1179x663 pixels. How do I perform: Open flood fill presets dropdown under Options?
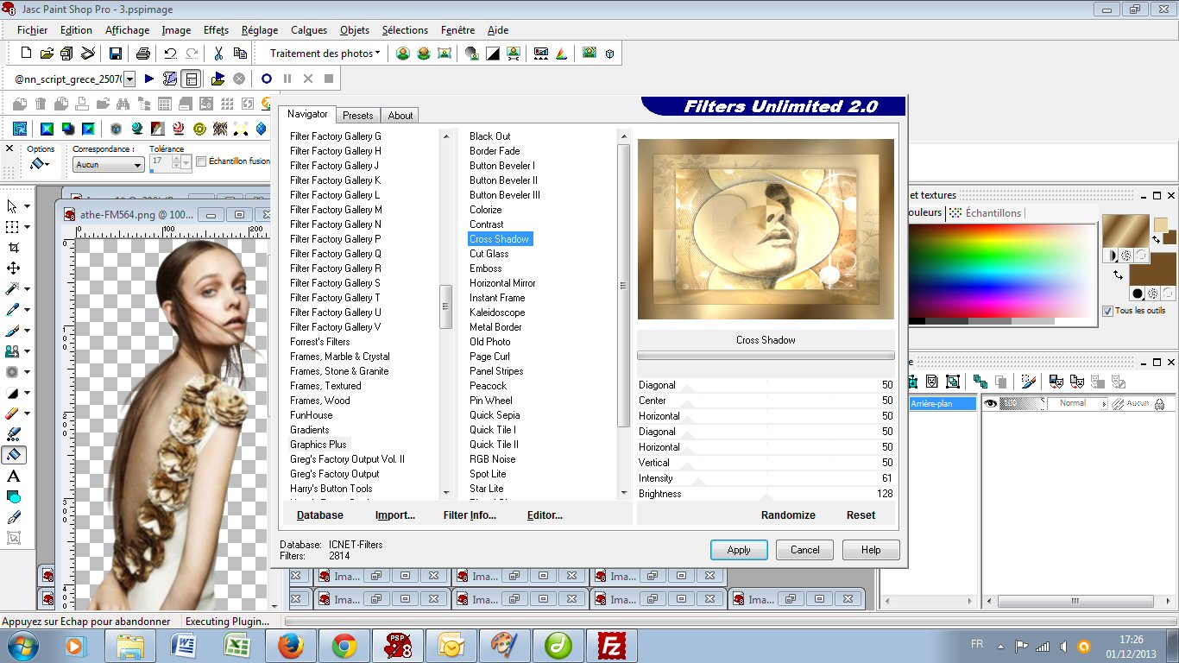[x=40, y=164]
